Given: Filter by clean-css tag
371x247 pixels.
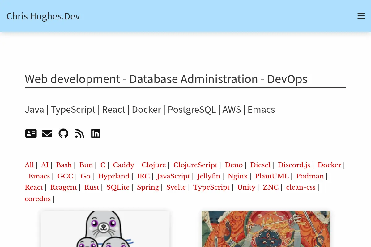Looking at the screenshot, I should pos(301,187).
